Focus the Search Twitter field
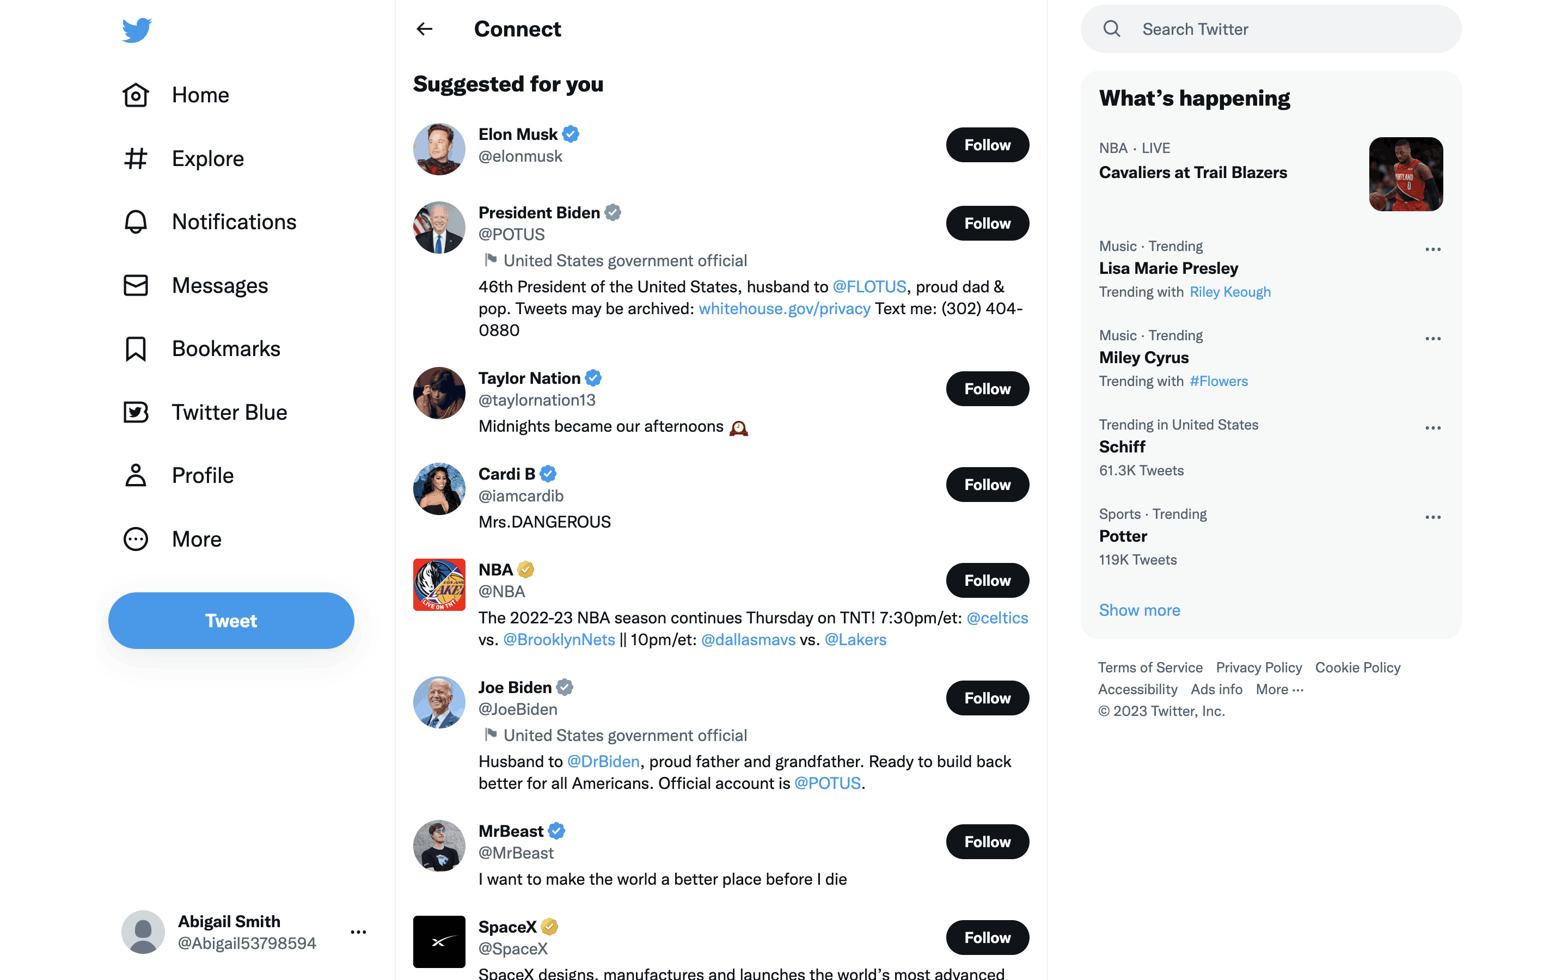Viewport: 1568px width, 980px height. pos(1271,29)
